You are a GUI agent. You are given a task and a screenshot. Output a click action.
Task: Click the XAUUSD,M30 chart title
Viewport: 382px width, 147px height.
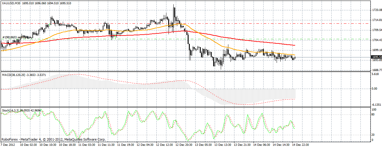coord(12,3)
